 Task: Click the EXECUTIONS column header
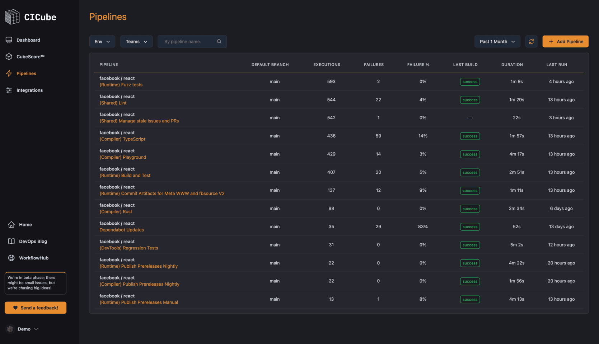[x=327, y=65]
